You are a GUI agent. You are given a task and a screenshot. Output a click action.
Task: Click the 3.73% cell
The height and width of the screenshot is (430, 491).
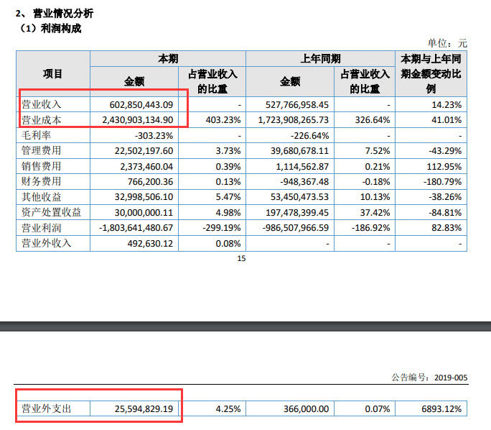(228, 151)
